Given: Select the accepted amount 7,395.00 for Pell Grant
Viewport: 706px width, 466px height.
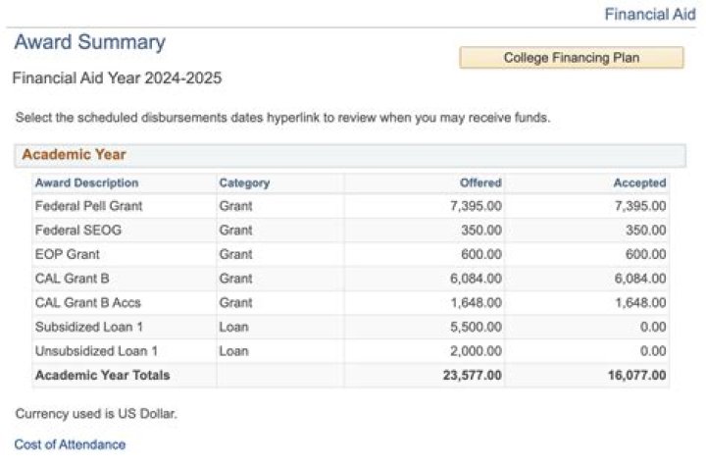Looking at the screenshot, I should pos(640,206).
